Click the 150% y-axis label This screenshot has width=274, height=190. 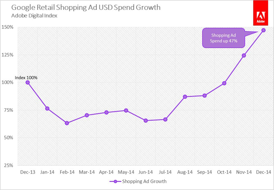tap(8, 27)
